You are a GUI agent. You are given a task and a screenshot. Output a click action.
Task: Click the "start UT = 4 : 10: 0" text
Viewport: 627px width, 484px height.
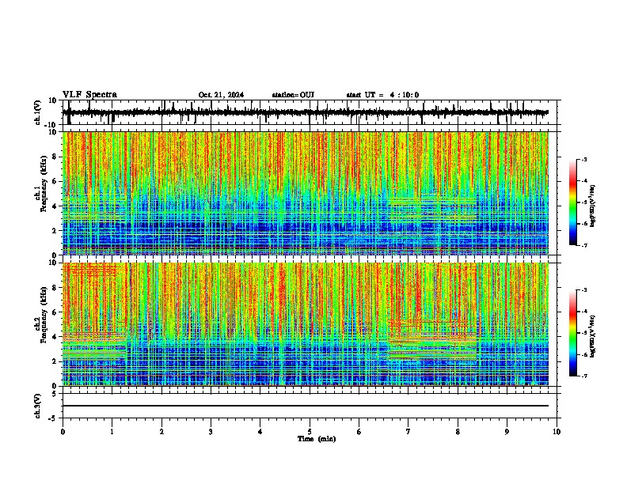(382, 95)
